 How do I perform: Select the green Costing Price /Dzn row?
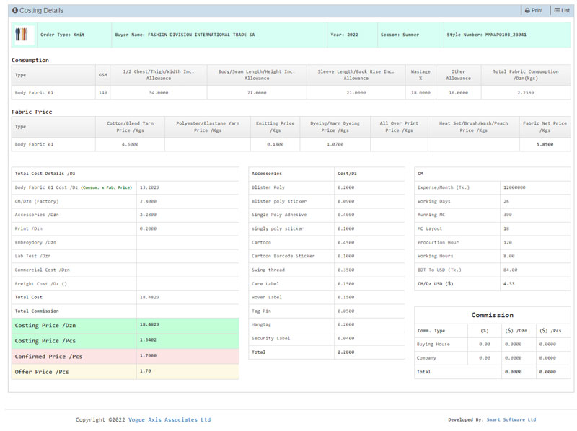(126, 325)
